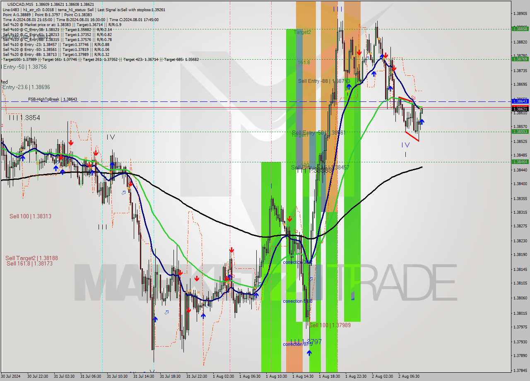This screenshot has width=530, height=381.
Task: Click the green '161.8' level label
Action: click(304, 62)
